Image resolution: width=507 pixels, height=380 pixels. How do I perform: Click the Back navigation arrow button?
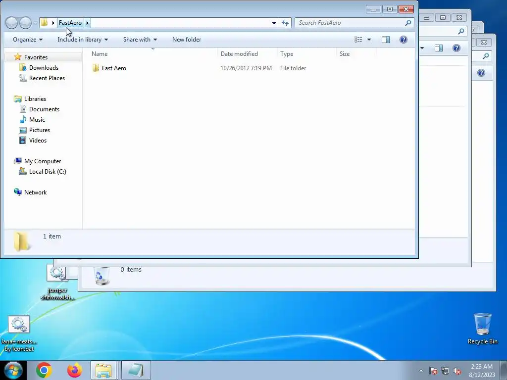(12, 23)
